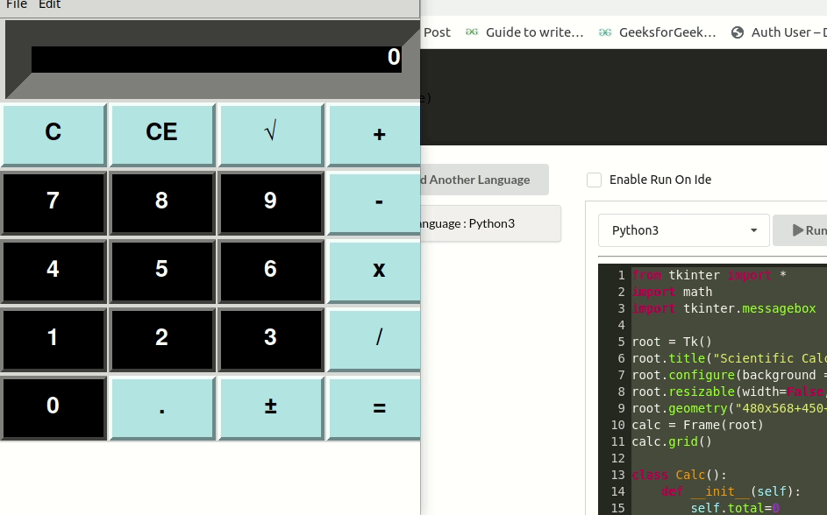The height and width of the screenshot is (515, 827).
Task: Open the File menu
Action: [x=17, y=5]
